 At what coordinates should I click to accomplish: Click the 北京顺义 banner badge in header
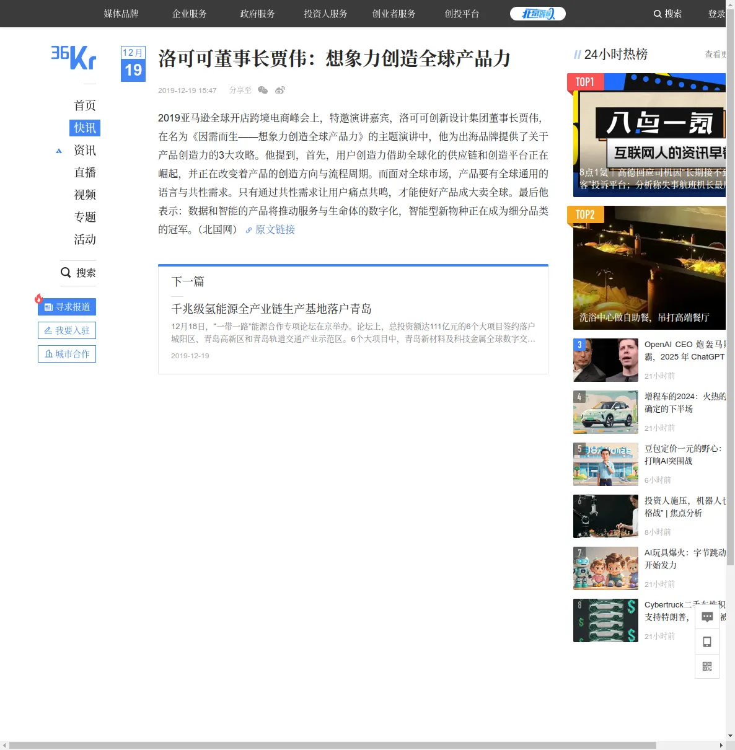tap(538, 14)
